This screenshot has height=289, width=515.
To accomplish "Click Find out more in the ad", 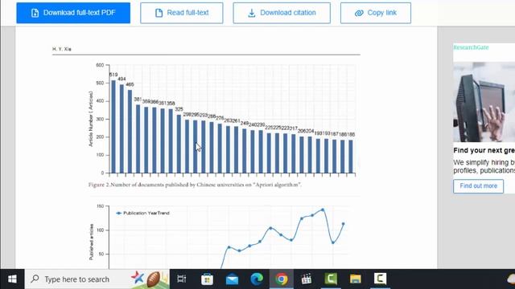I will coord(478,185).
